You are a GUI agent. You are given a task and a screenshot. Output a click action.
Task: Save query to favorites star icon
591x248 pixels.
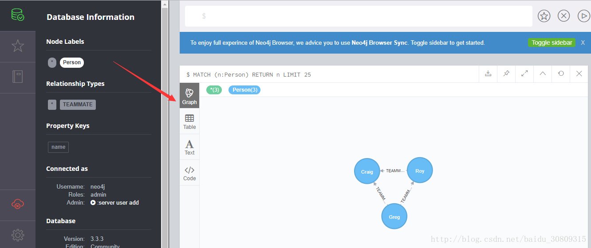pyautogui.click(x=544, y=16)
